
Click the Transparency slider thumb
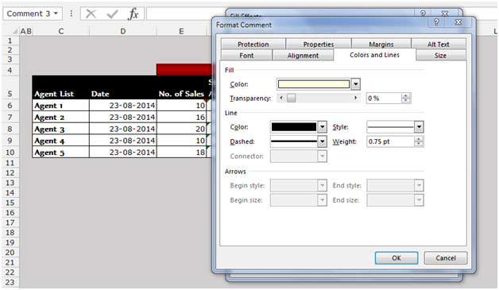pyautogui.click(x=291, y=98)
